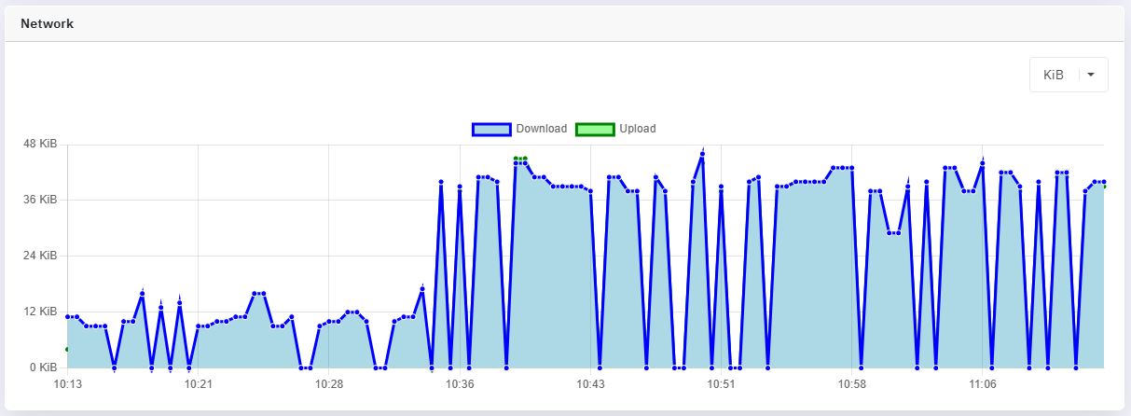
Task: Open the KiB unit dropdown
Action: (1069, 75)
